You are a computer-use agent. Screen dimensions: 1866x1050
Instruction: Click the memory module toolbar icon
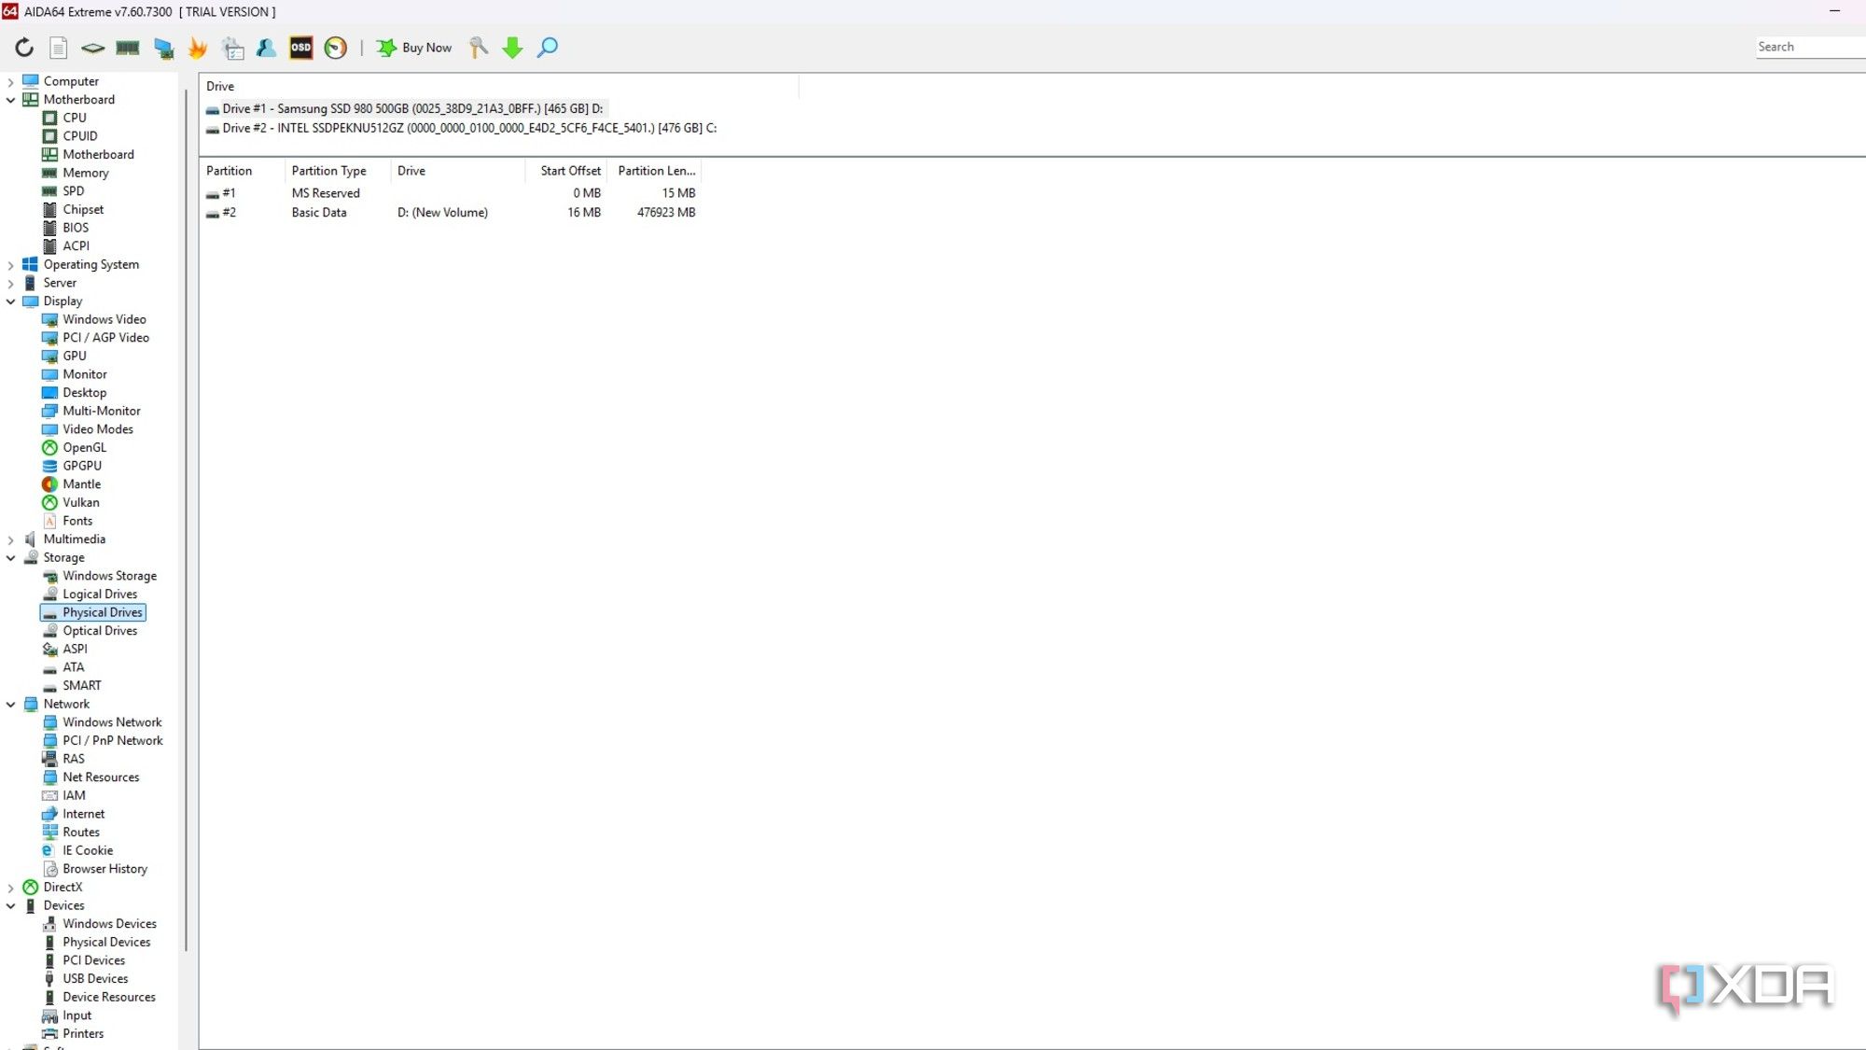coord(128,48)
